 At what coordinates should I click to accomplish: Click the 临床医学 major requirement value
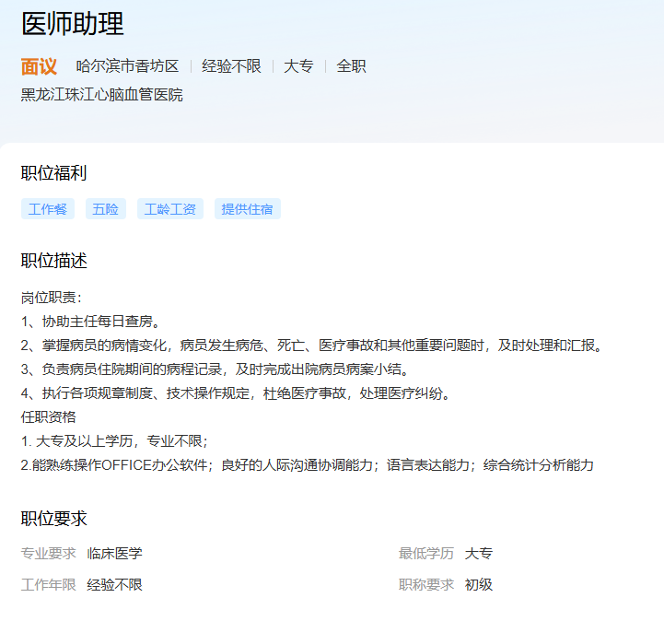[x=115, y=554]
